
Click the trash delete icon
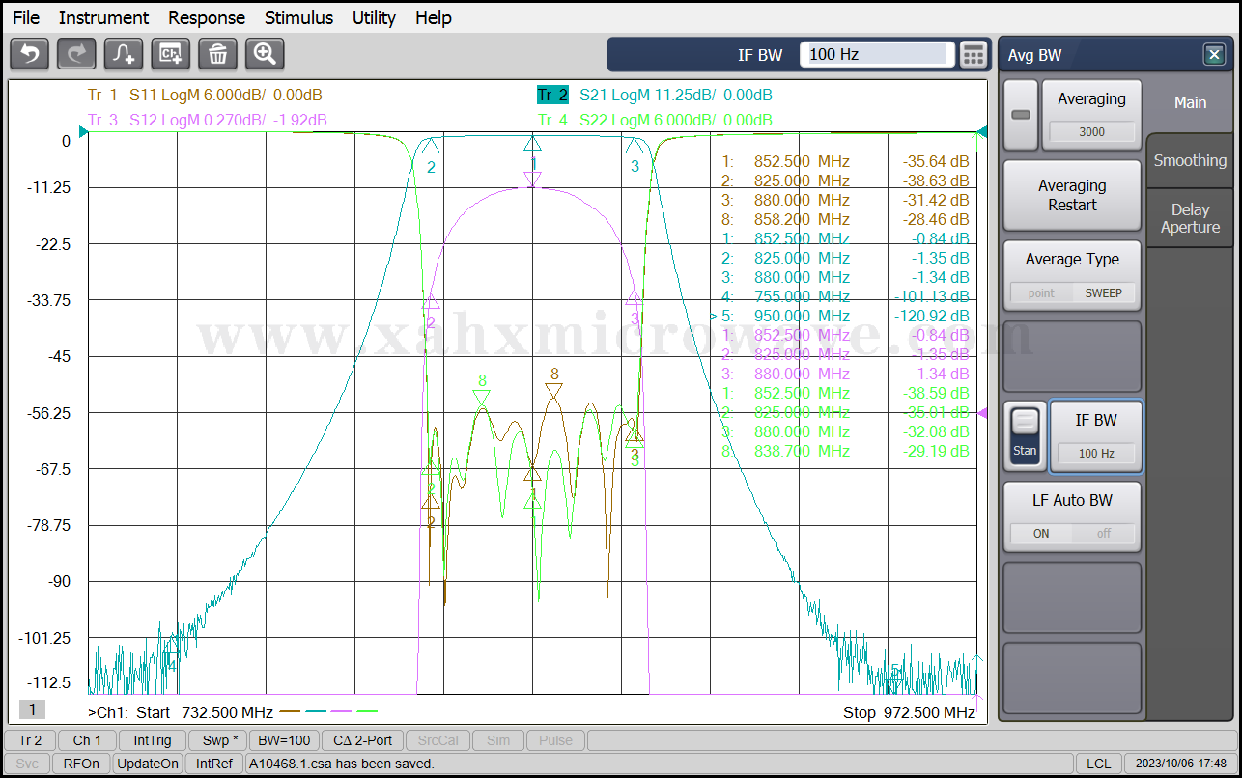click(x=217, y=54)
